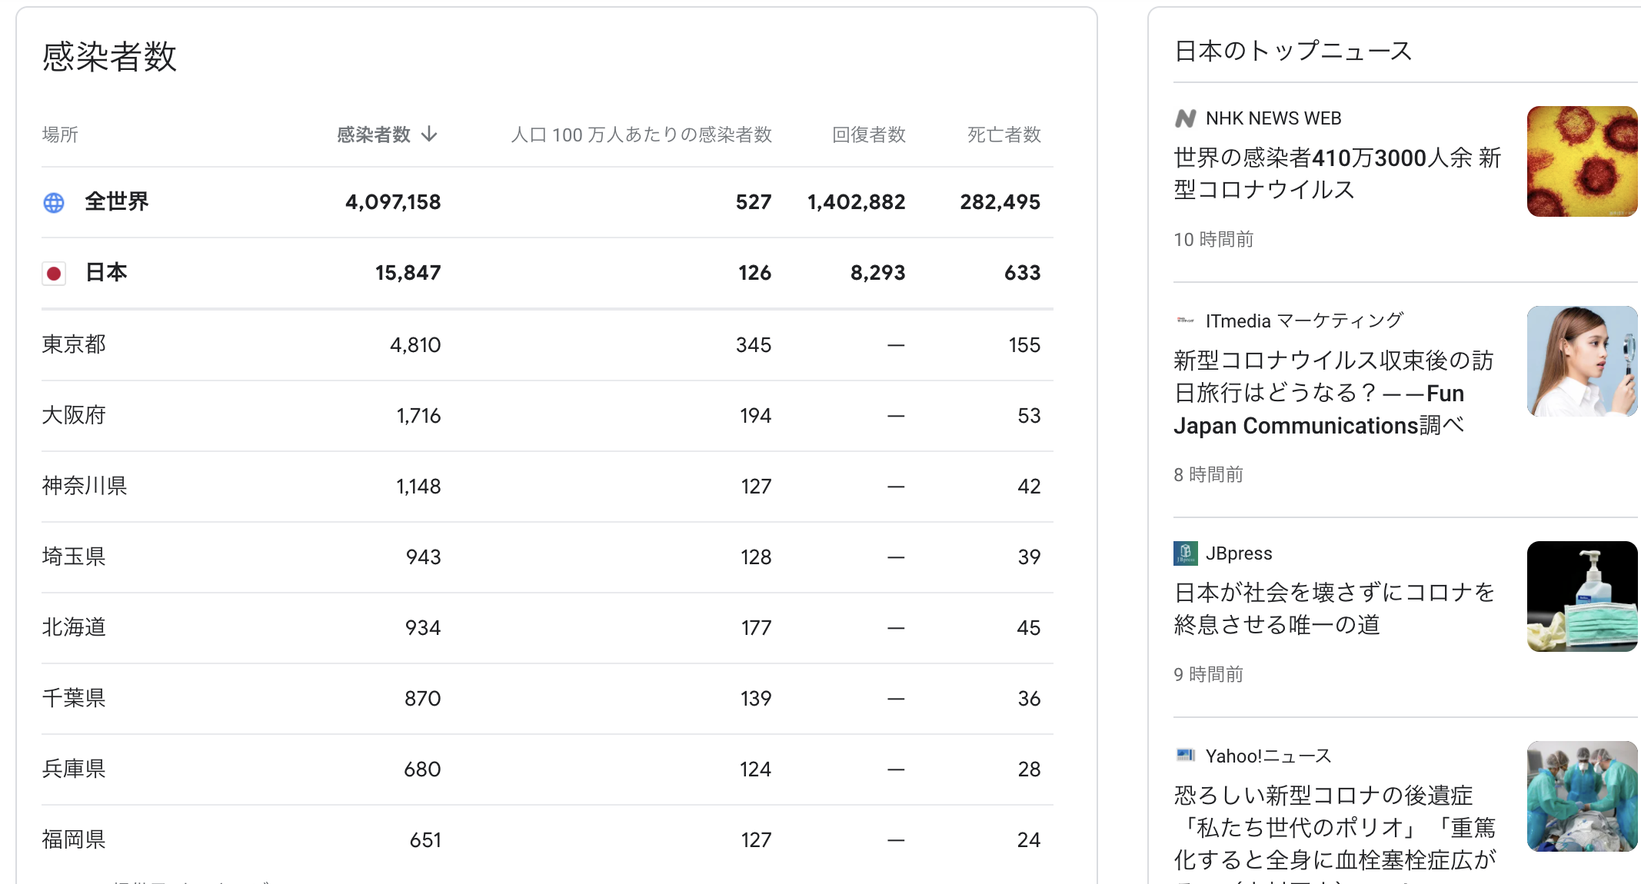Click the 場所 column header
This screenshot has width=1641, height=884.
click(60, 135)
